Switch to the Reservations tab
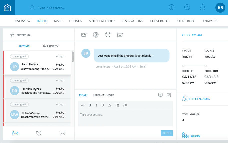This screenshot has width=228, height=143. pyautogui.click(x=132, y=21)
